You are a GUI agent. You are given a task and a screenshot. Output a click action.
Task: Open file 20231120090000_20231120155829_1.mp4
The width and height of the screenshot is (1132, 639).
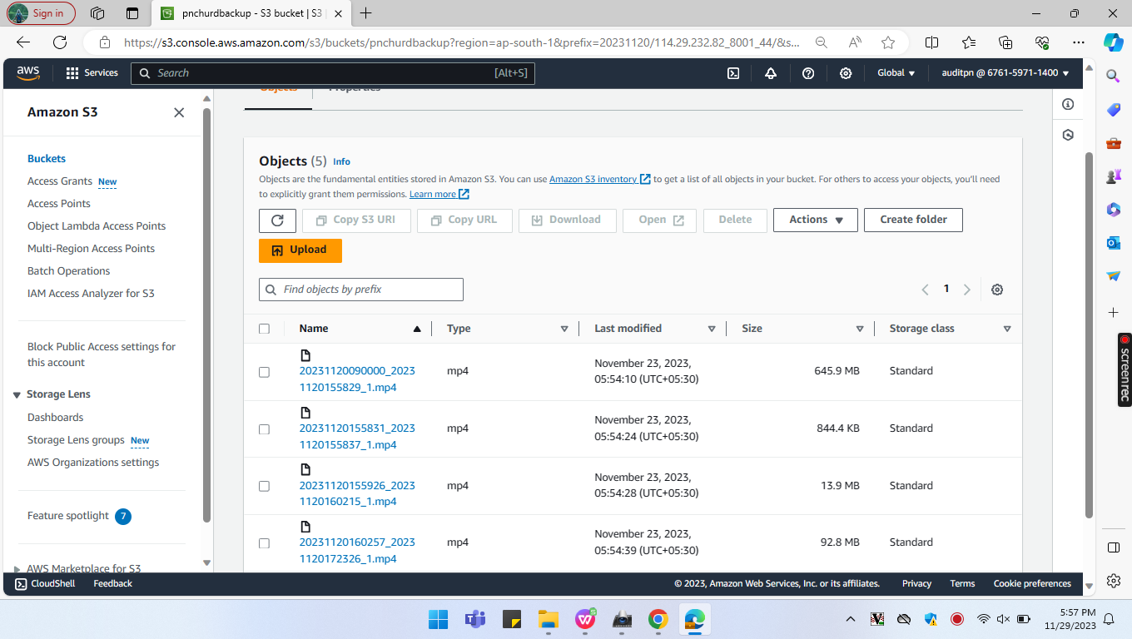pos(357,379)
